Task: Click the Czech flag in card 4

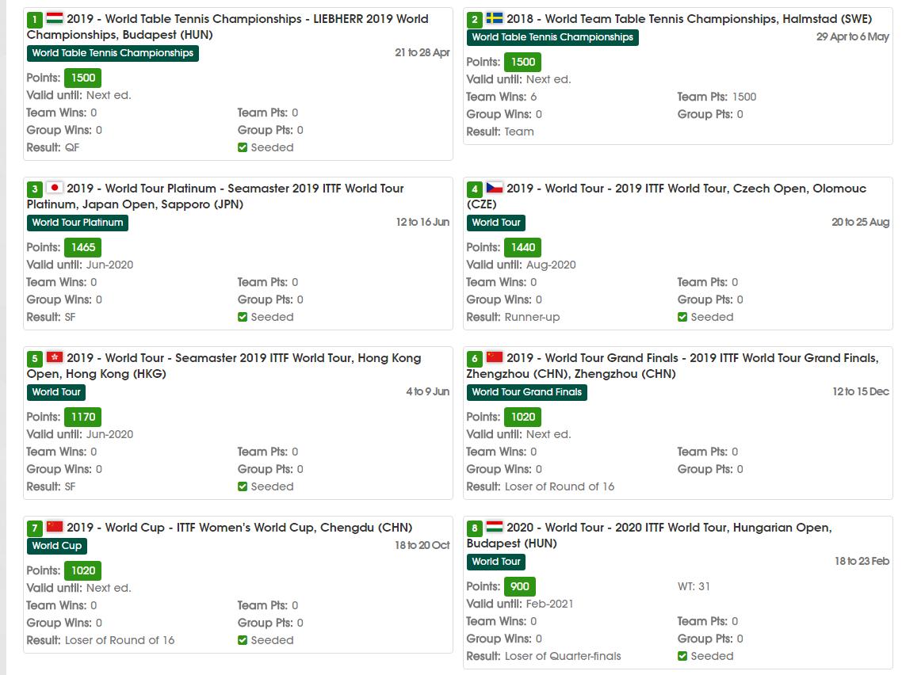Action: click(495, 188)
